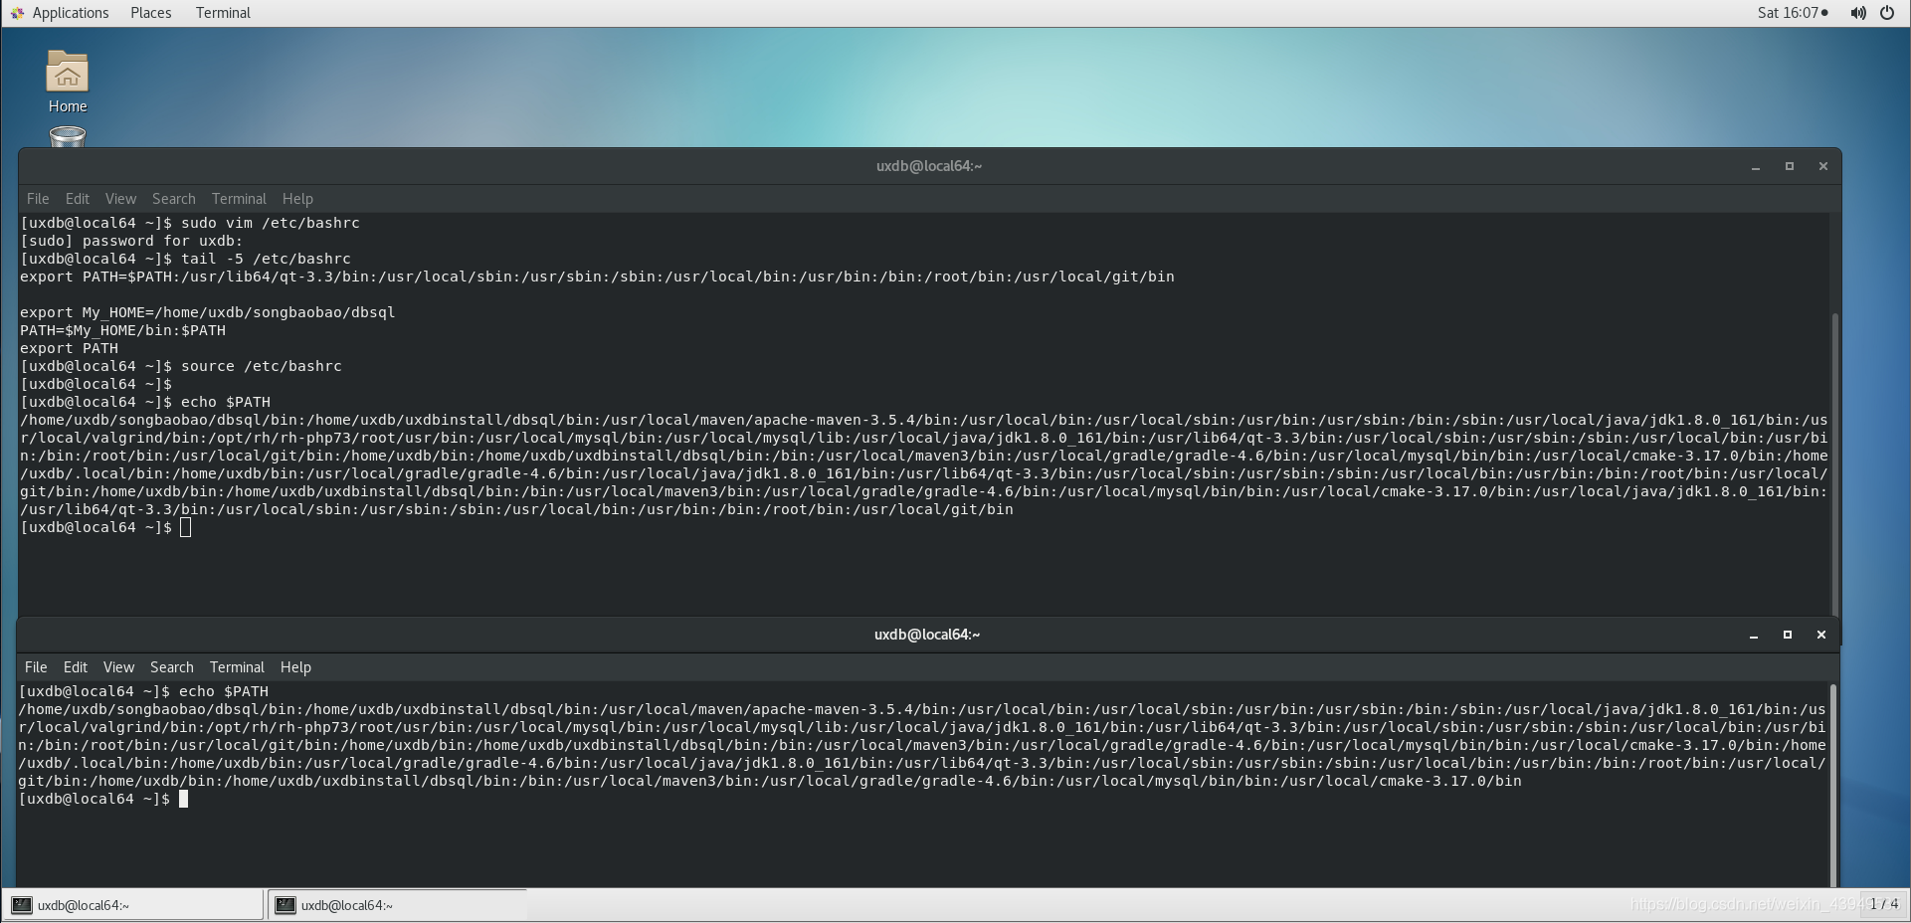Maximize the lower terminal window

[1788, 635]
